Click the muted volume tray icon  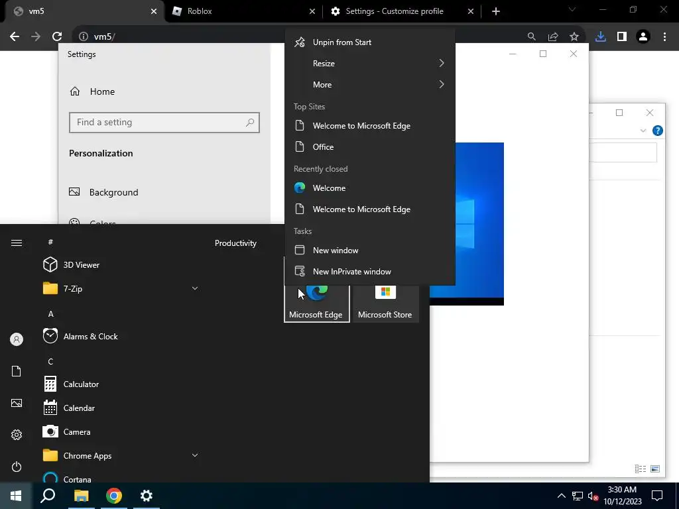593,496
